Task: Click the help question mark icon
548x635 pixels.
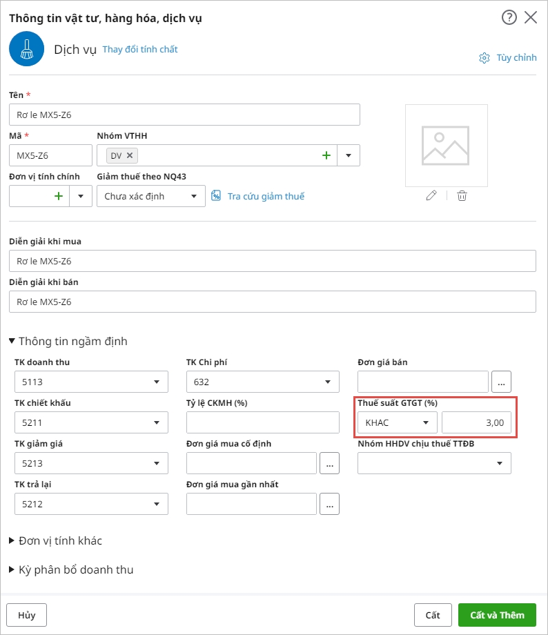Action: pos(509,18)
